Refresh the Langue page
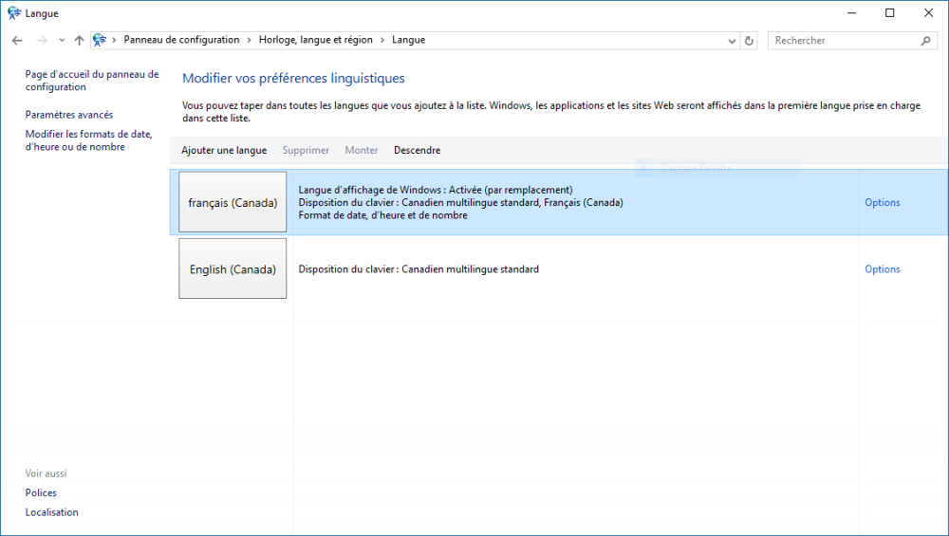 pos(749,41)
